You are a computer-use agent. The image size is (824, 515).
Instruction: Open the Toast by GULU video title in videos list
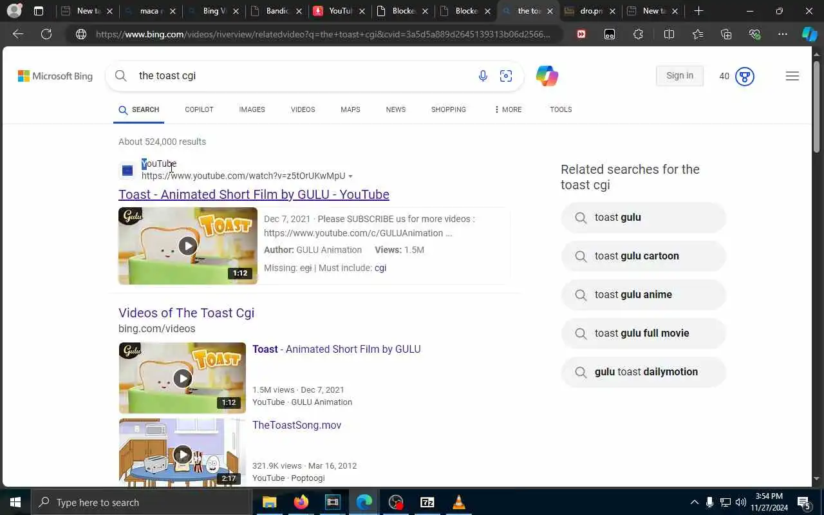click(x=337, y=349)
